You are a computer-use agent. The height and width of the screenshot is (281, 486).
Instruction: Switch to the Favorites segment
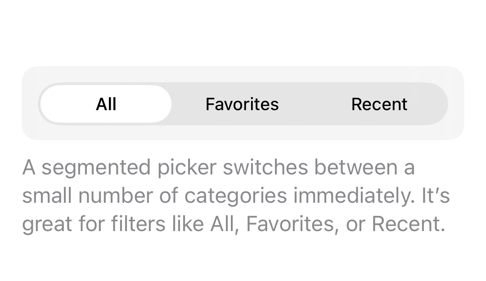click(x=242, y=104)
